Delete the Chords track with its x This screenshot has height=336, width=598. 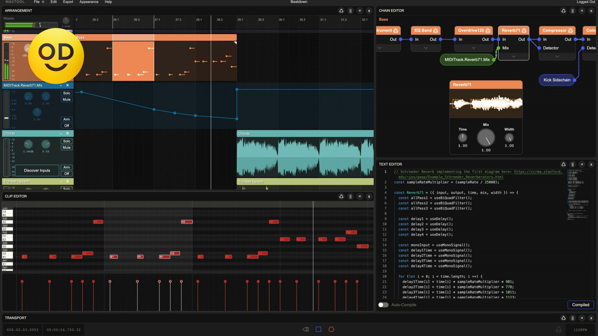point(67,133)
